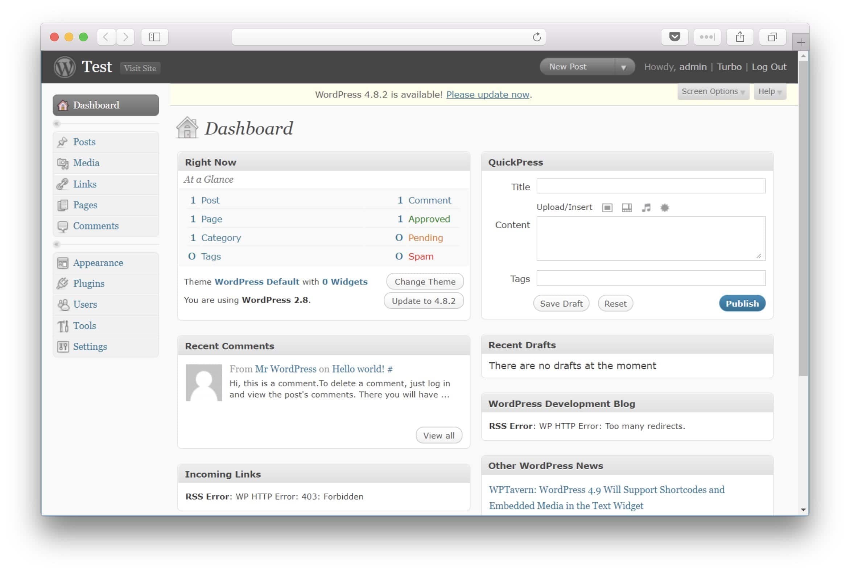Open the Appearance menu in the sidebar
This screenshot has width=850, height=574.
[x=98, y=263]
